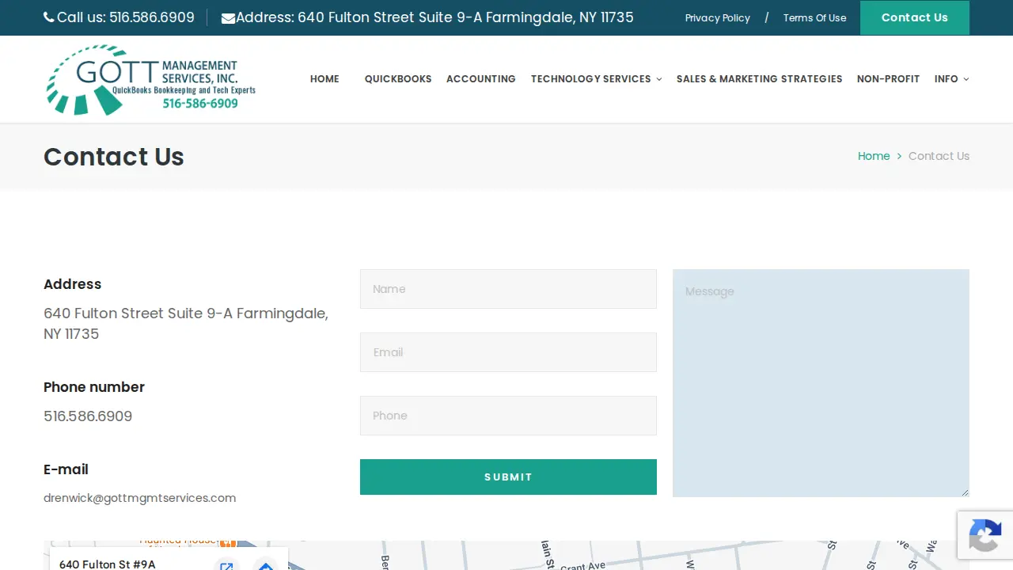Click into the Phone field
The width and height of the screenshot is (1013, 570).
[x=508, y=416]
